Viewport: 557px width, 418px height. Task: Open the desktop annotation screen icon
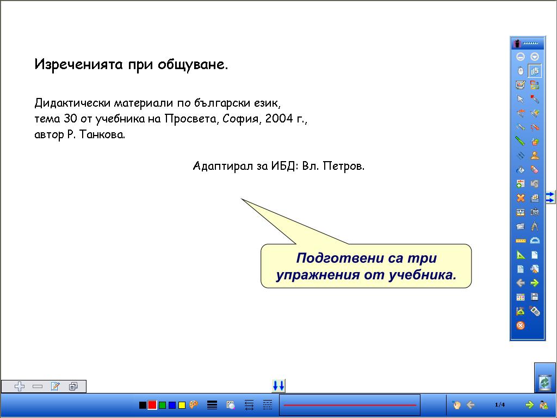click(521, 85)
